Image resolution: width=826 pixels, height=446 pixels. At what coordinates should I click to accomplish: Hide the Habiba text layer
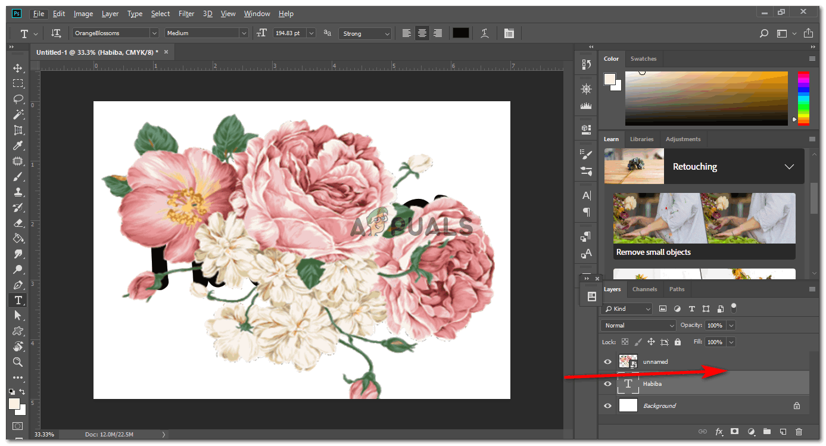click(x=607, y=384)
